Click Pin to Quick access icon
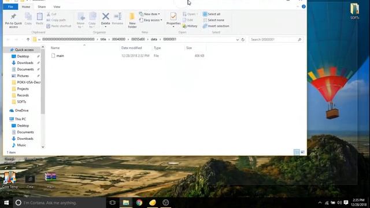The height and width of the screenshot is (208, 370). pyautogui.click(x=13, y=21)
